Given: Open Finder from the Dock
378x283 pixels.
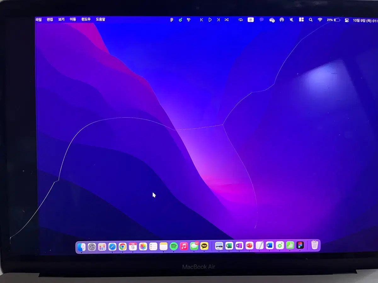Looking at the screenshot, I should (82, 247).
